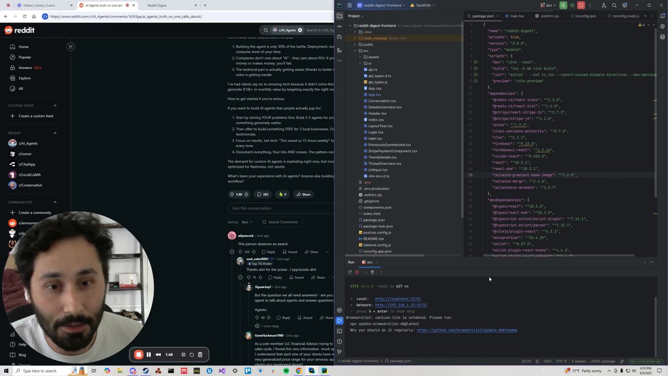Open the Project tool window icon

pyautogui.click(x=339, y=16)
